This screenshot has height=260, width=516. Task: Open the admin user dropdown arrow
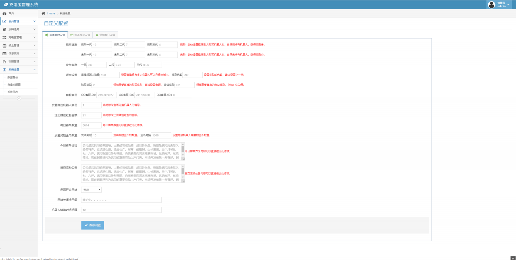[508, 5]
